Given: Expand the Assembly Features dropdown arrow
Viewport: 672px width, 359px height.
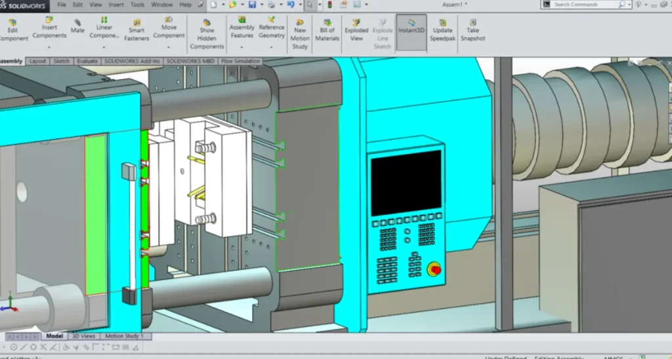Looking at the screenshot, I should [241, 47].
